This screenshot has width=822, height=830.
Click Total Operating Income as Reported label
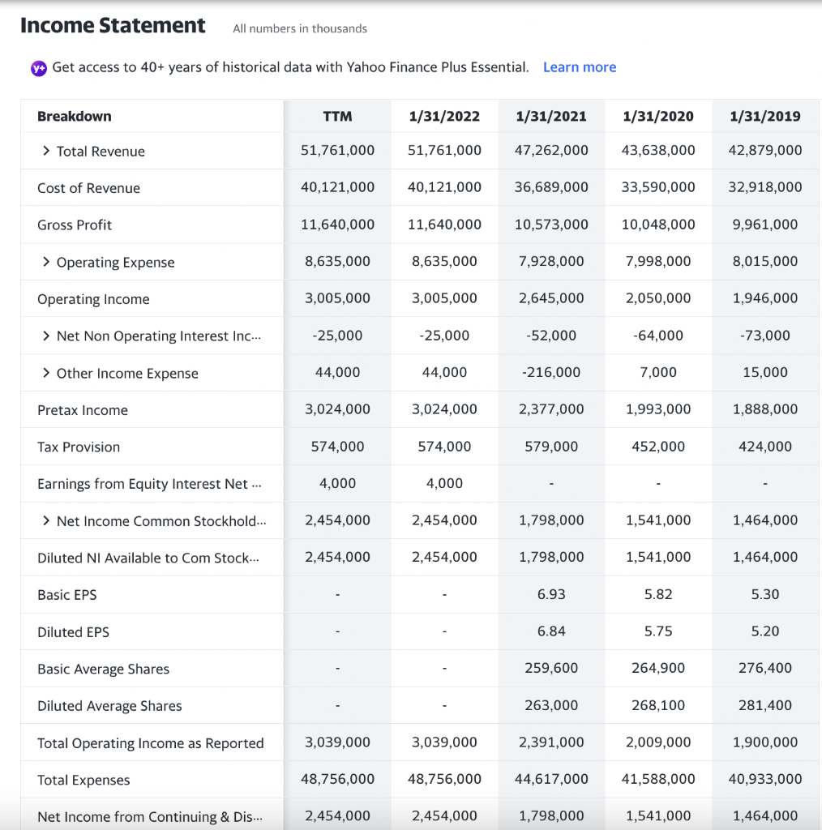pos(150,742)
